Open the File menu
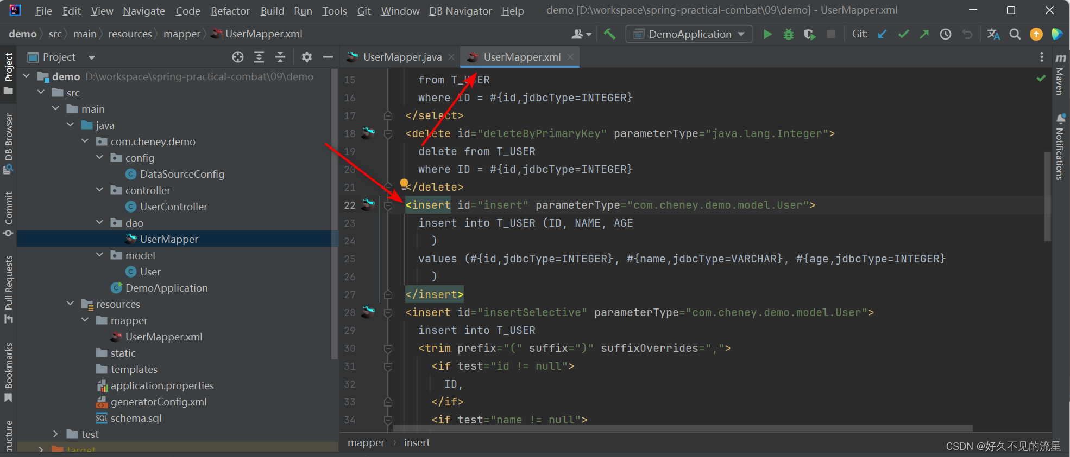 pyautogui.click(x=43, y=11)
